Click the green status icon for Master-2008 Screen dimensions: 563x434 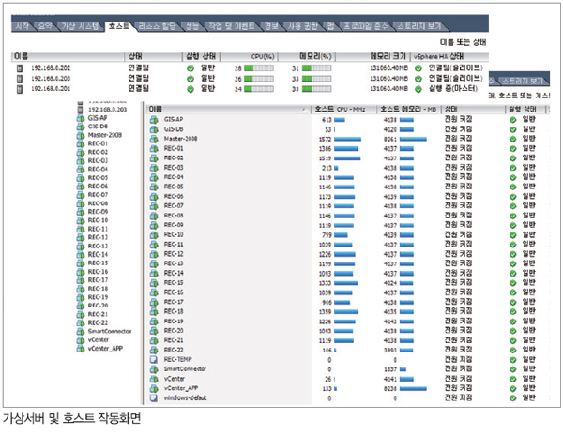512,138
